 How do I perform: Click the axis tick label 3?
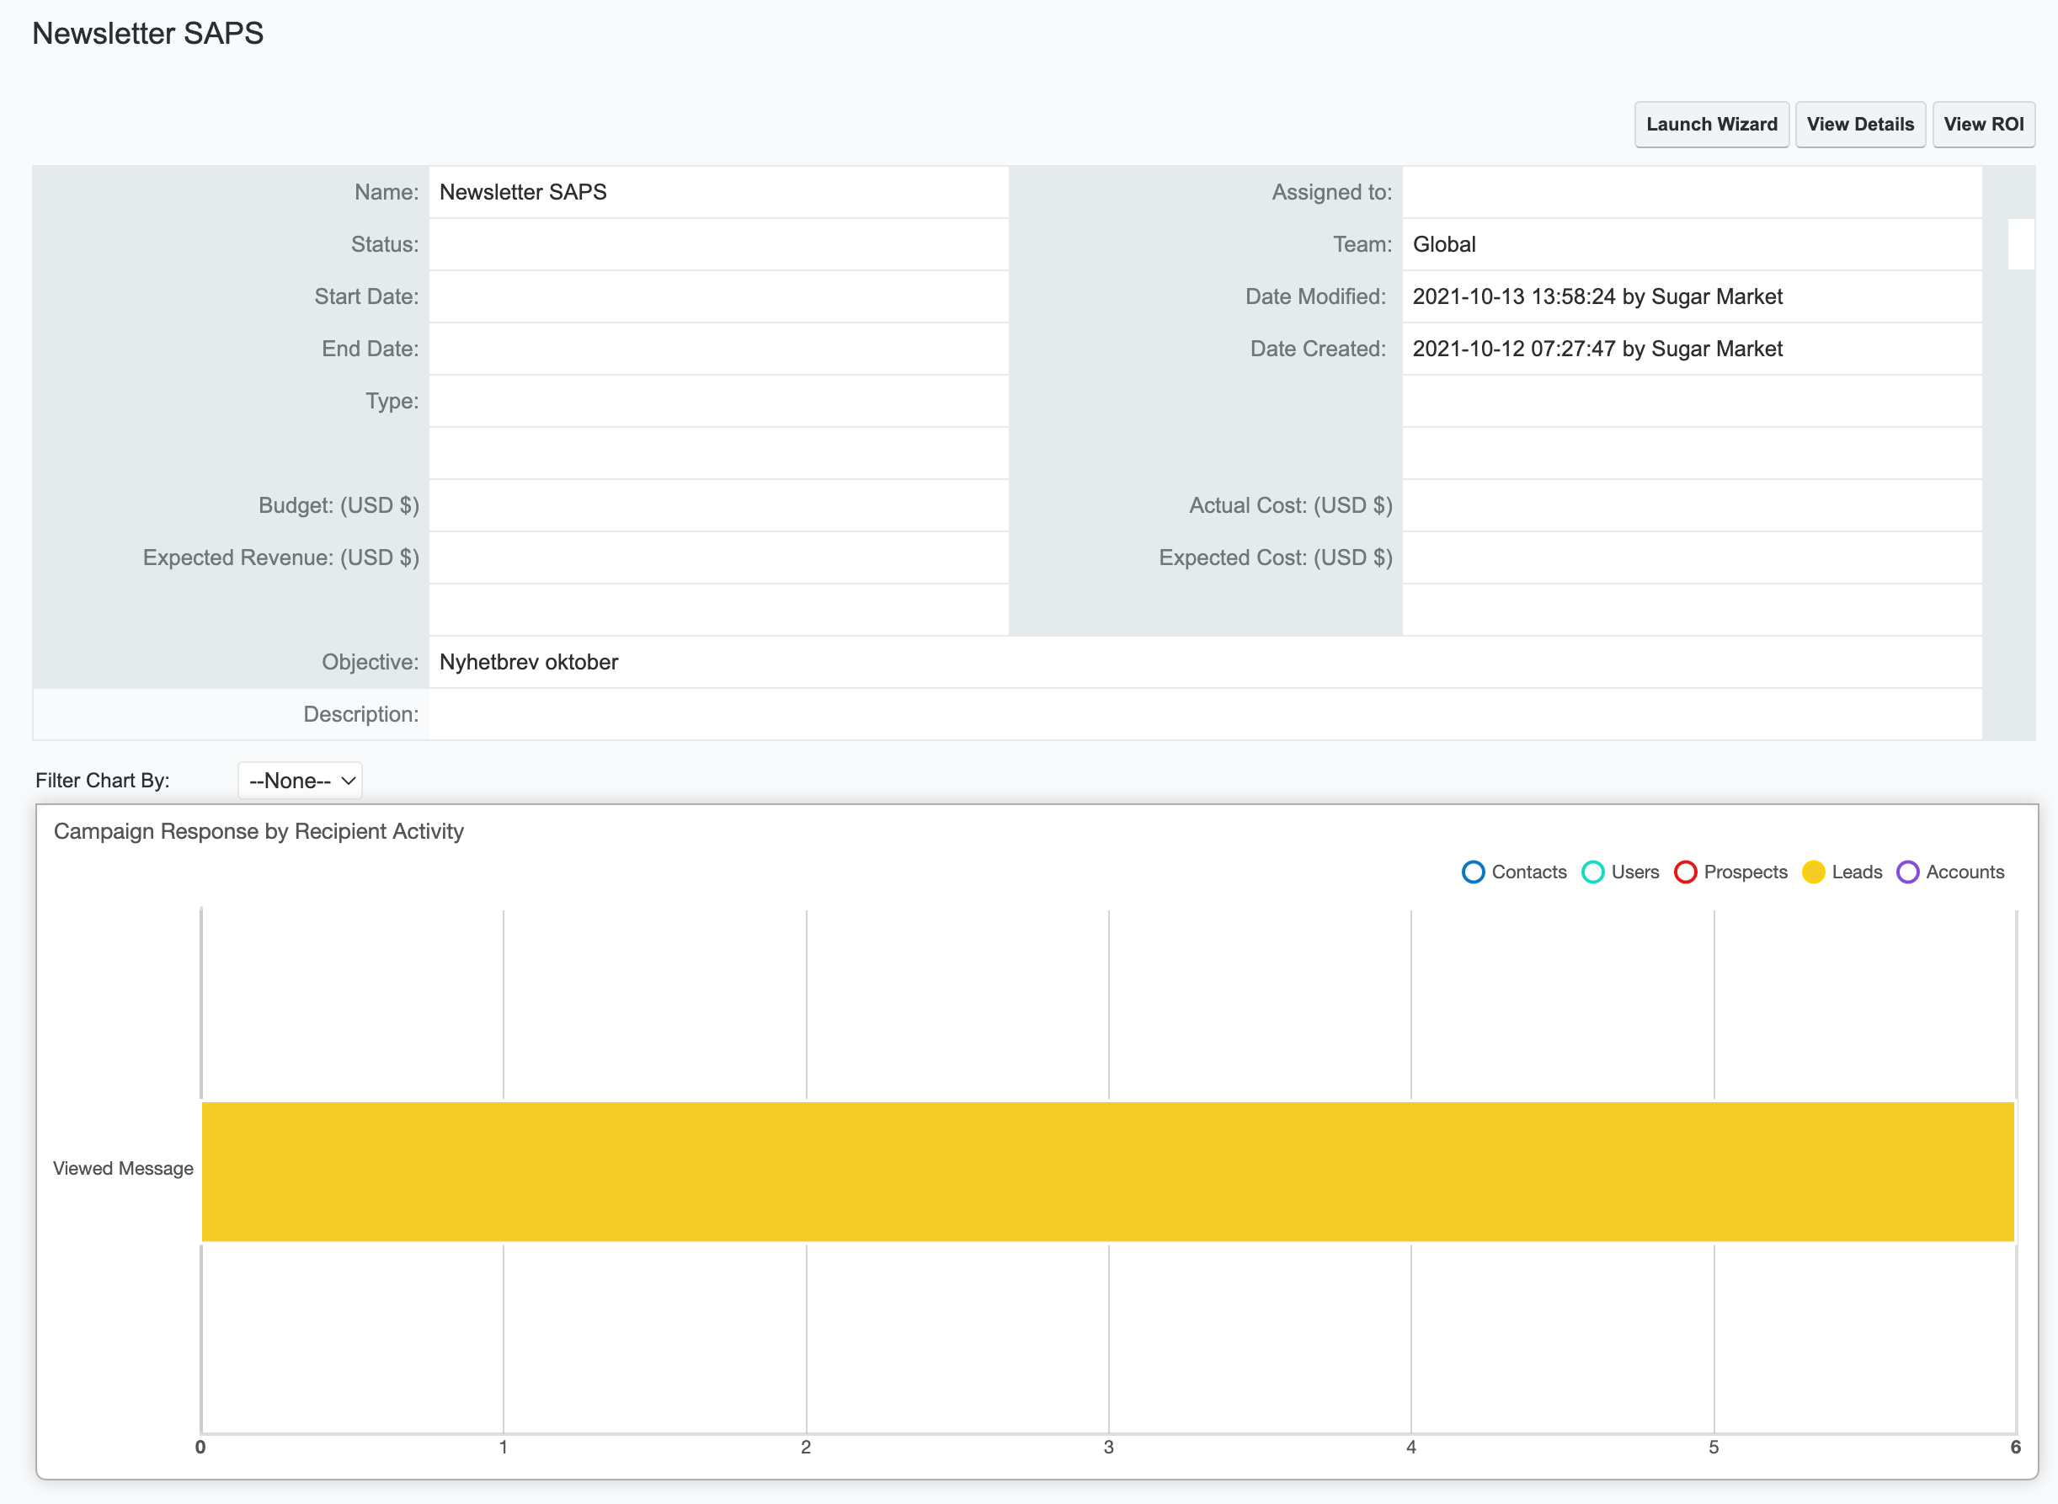(x=1108, y=1448)
